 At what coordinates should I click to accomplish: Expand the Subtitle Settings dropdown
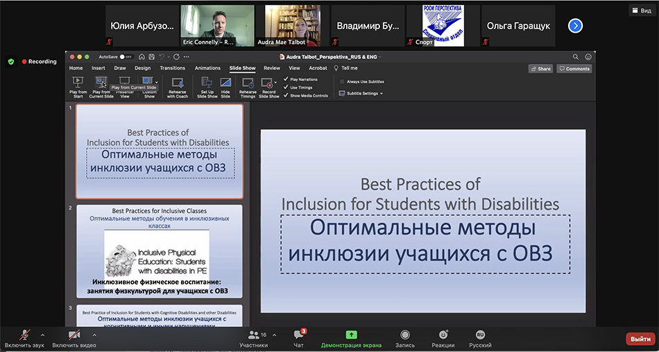click(x=361, y=93)
